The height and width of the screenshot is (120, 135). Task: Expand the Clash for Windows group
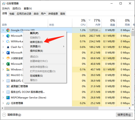pyautogui.click(x=3, y=47)
